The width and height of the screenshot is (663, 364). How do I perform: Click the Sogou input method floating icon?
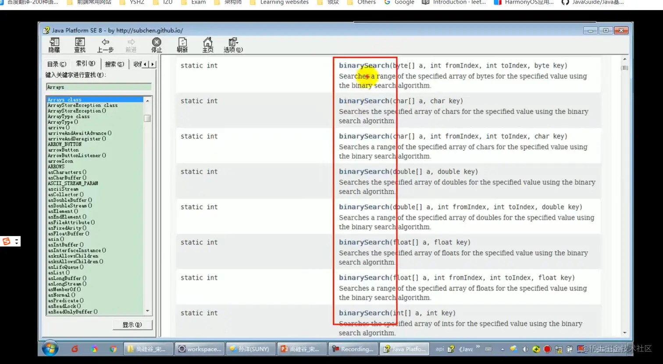coord(7,241)
